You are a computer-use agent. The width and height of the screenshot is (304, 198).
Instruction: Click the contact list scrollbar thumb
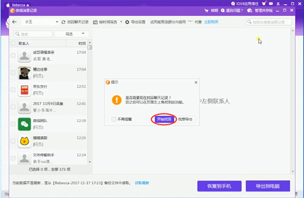(90, 48)
